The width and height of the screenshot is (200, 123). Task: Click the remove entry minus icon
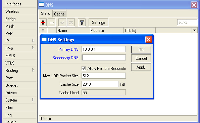[52, 23]
